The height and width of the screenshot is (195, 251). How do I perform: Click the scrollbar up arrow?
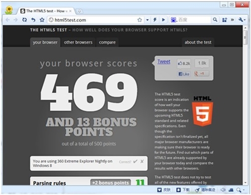point(245,28)
